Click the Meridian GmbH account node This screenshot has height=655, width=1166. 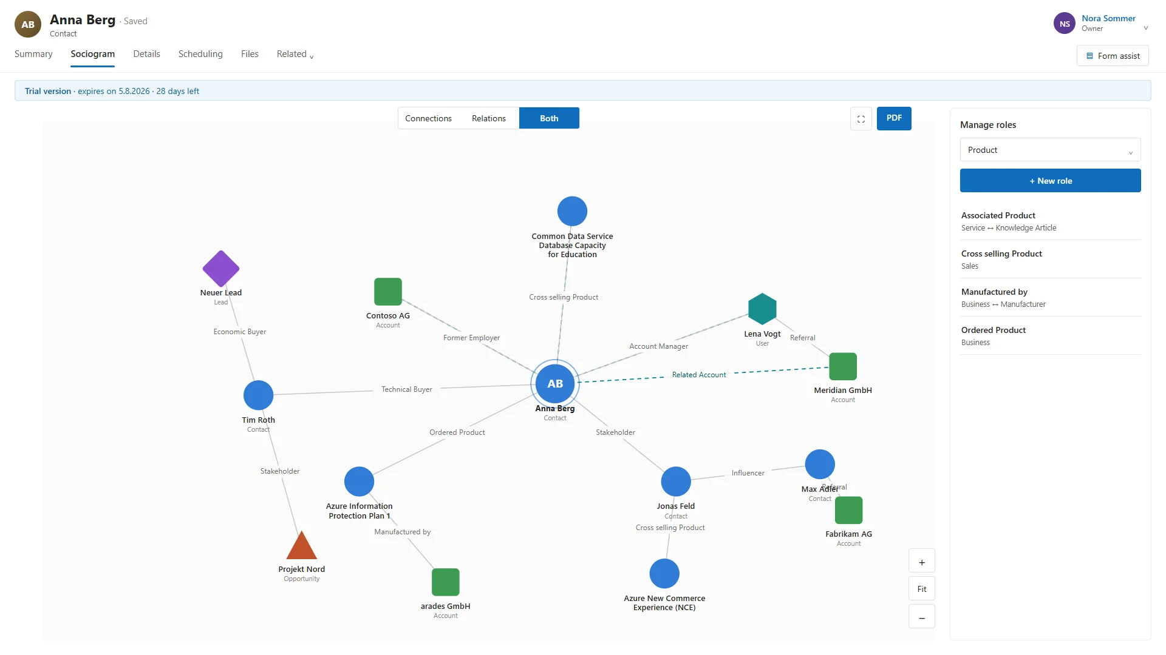coord(843,366)
